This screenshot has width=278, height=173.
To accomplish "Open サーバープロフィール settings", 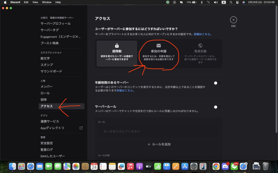I will tap(55, 24).
